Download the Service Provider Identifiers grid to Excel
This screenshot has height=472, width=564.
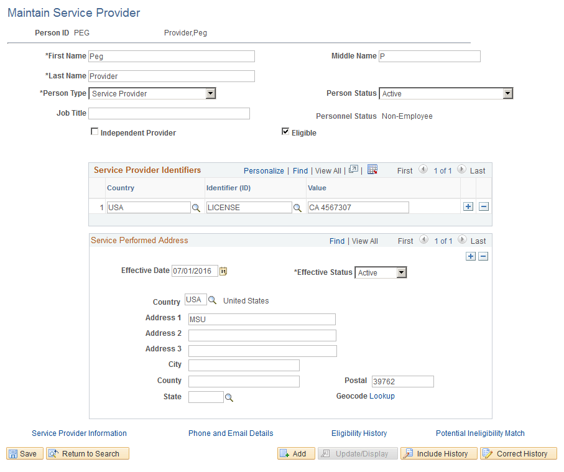pos(372,169)
